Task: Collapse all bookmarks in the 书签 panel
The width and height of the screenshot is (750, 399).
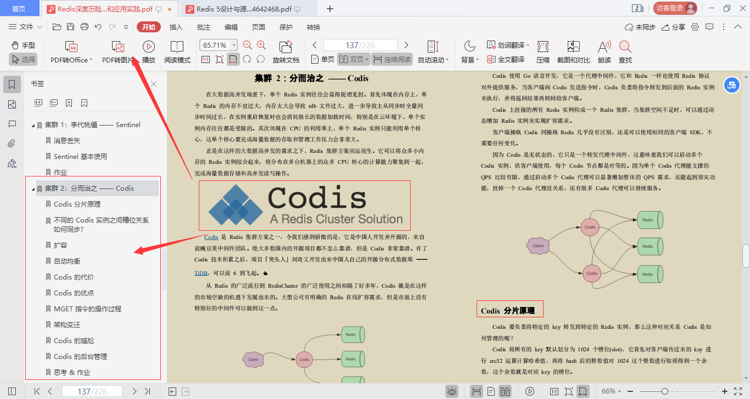Action: tap(54, 102)
